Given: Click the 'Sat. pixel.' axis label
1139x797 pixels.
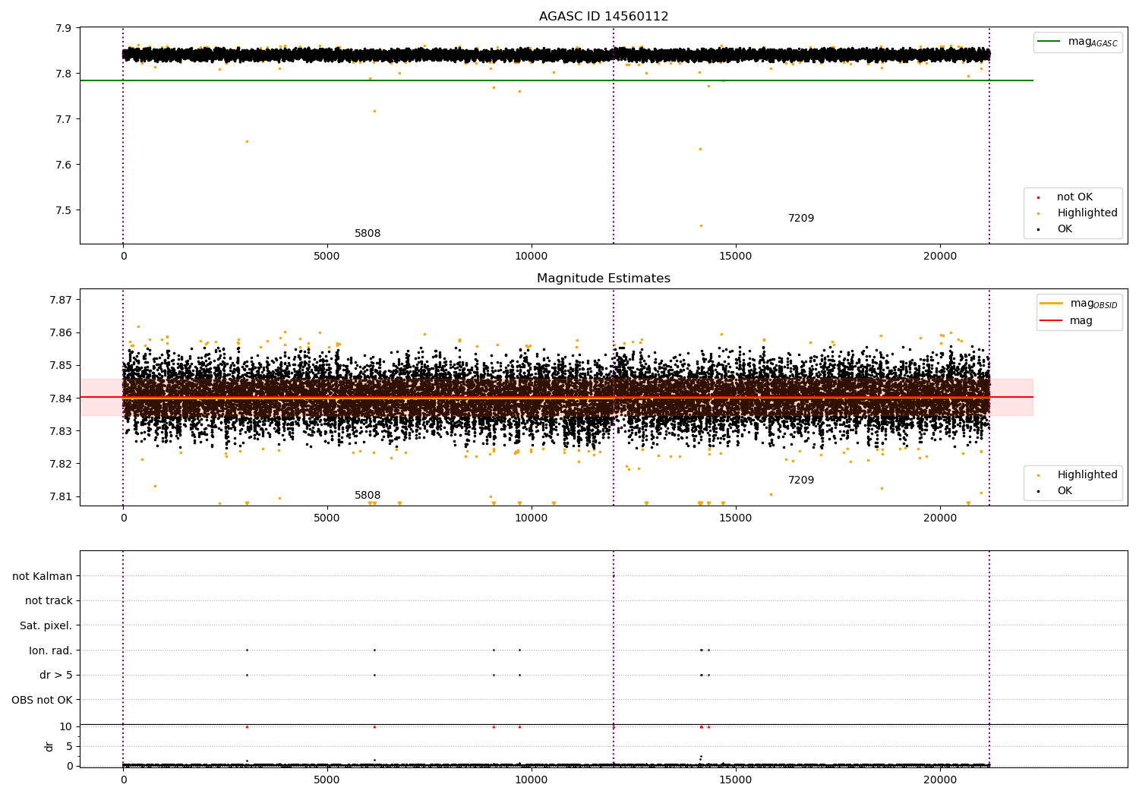Looking at the screenshot, I should 46,626.
